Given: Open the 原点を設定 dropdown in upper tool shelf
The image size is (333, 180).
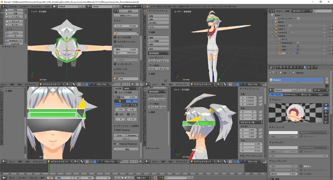Looking at the screenshot, I should click(x=159, y=53).
